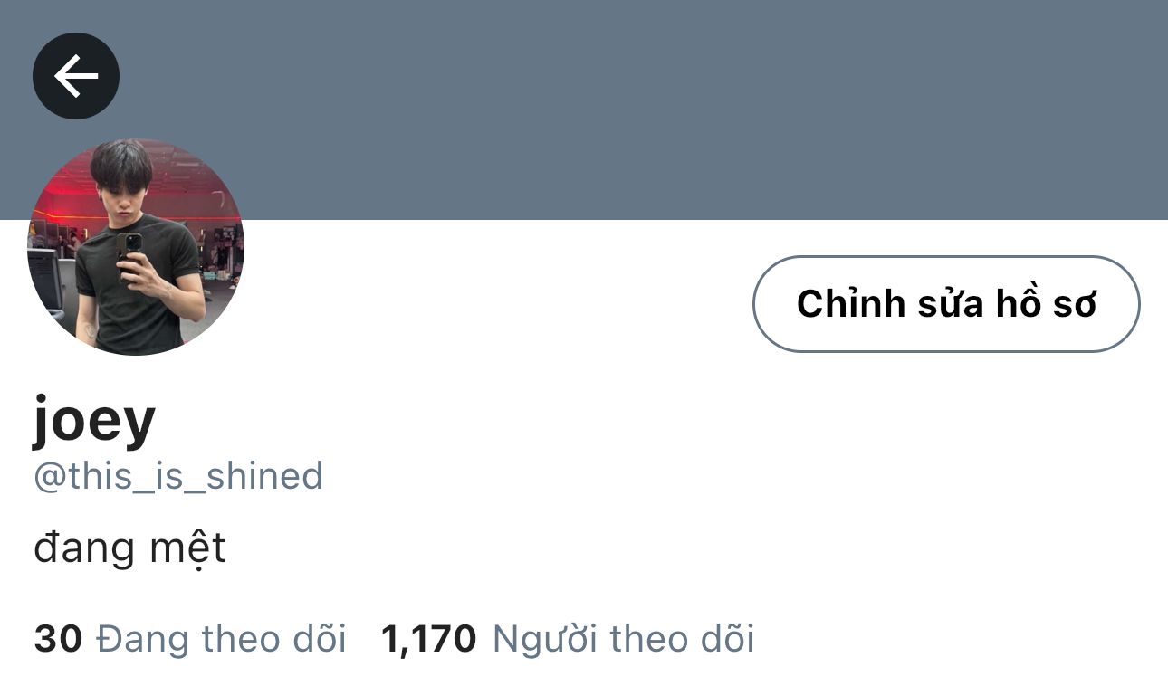Open the gray header banner image
This screenshot has height=686, width=1168.
point(584,110)
